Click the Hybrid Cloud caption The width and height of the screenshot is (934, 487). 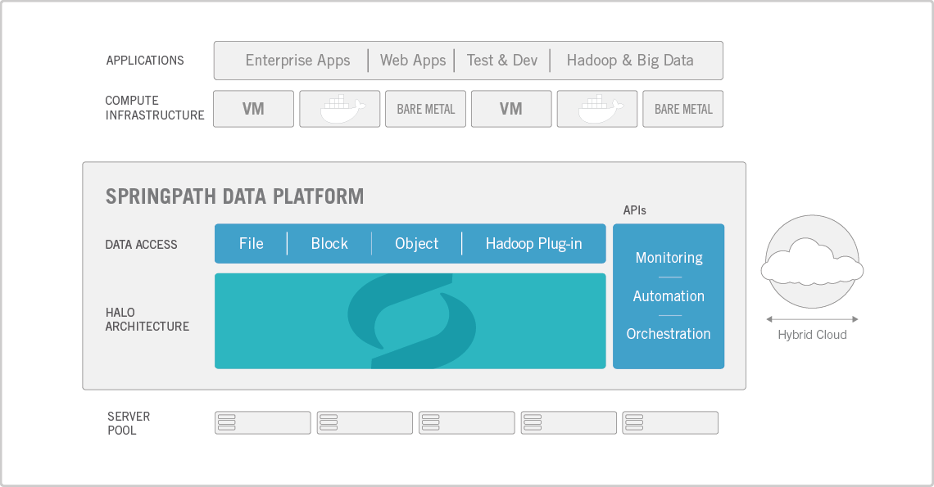[812, 335]
